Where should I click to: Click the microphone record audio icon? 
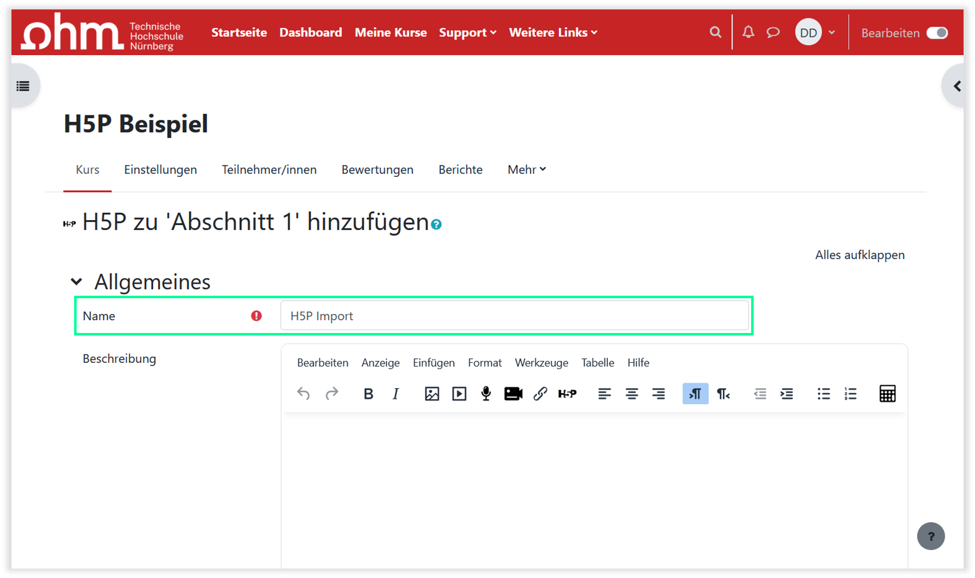(486, 394)
